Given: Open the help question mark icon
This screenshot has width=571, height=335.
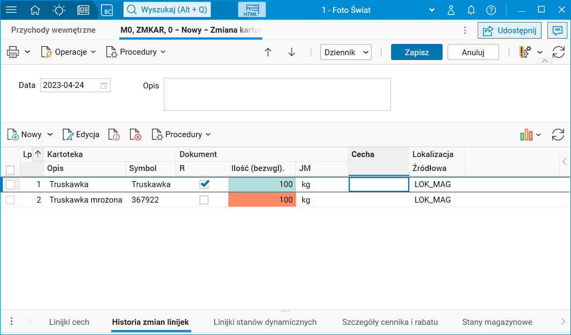Looking at the screenshot, I should [491, 10].
